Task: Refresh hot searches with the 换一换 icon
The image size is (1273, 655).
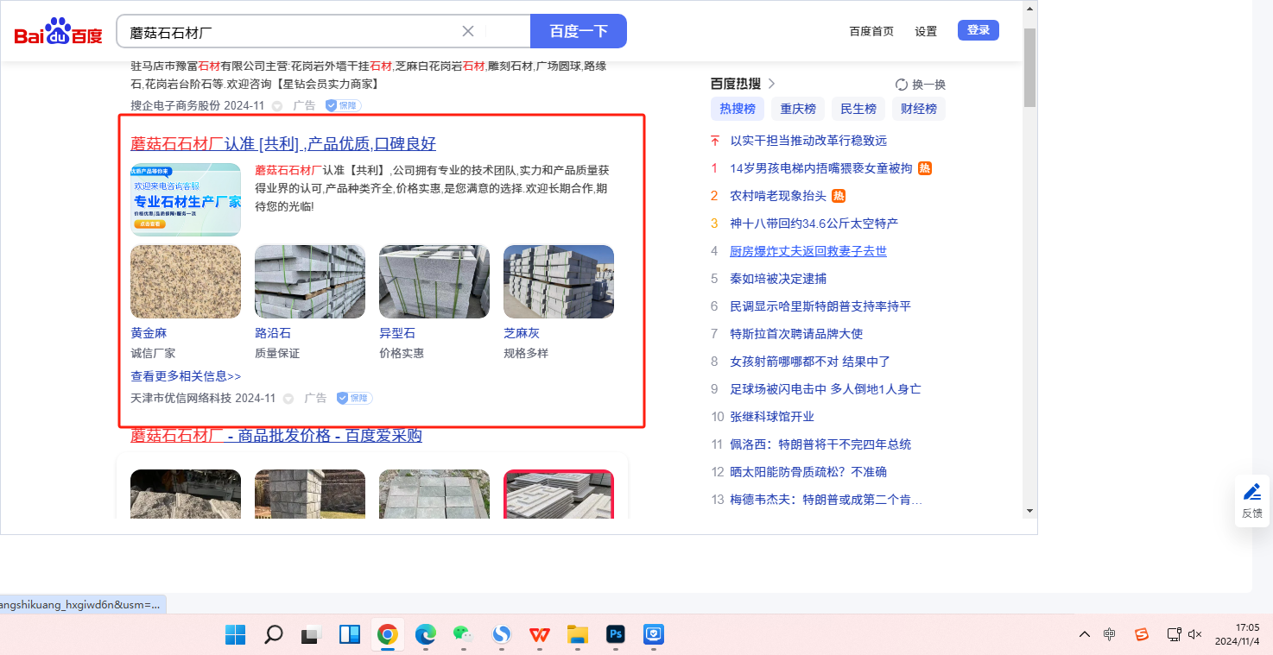Action: 902,85
